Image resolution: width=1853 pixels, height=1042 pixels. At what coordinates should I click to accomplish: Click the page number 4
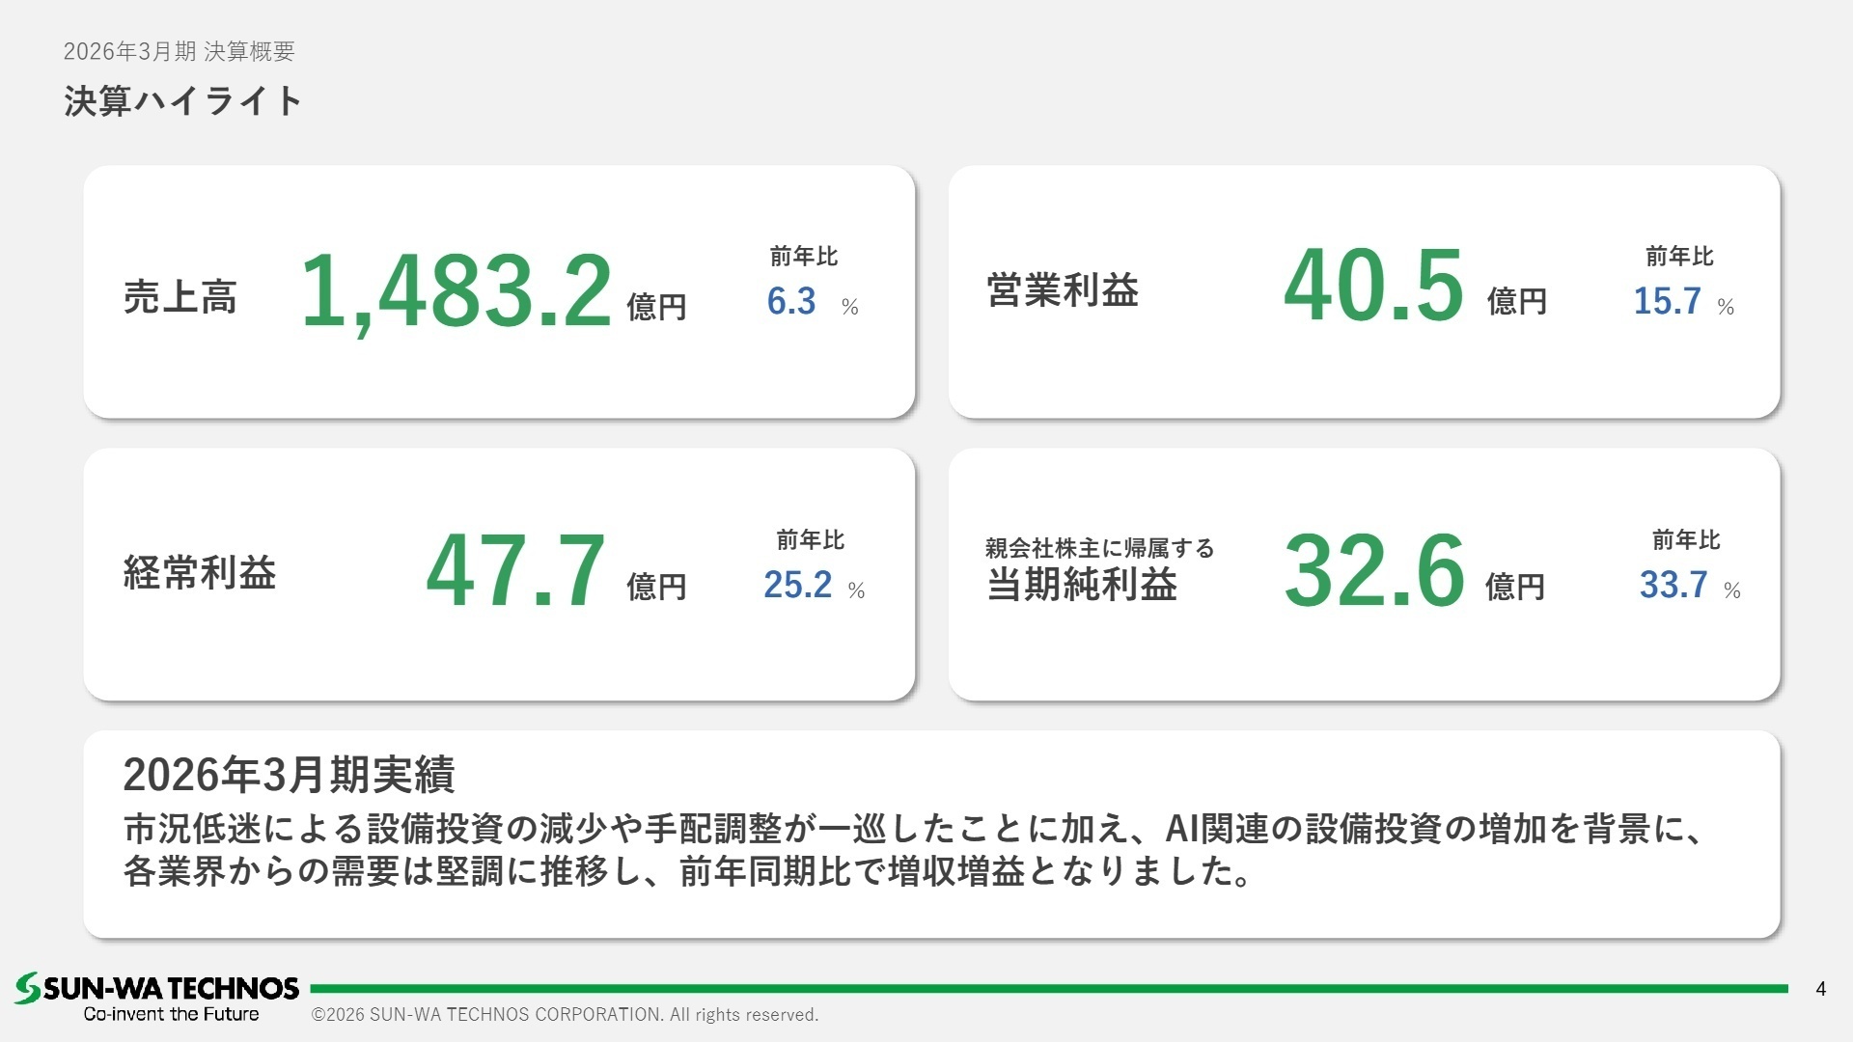tap(1820, 989)
